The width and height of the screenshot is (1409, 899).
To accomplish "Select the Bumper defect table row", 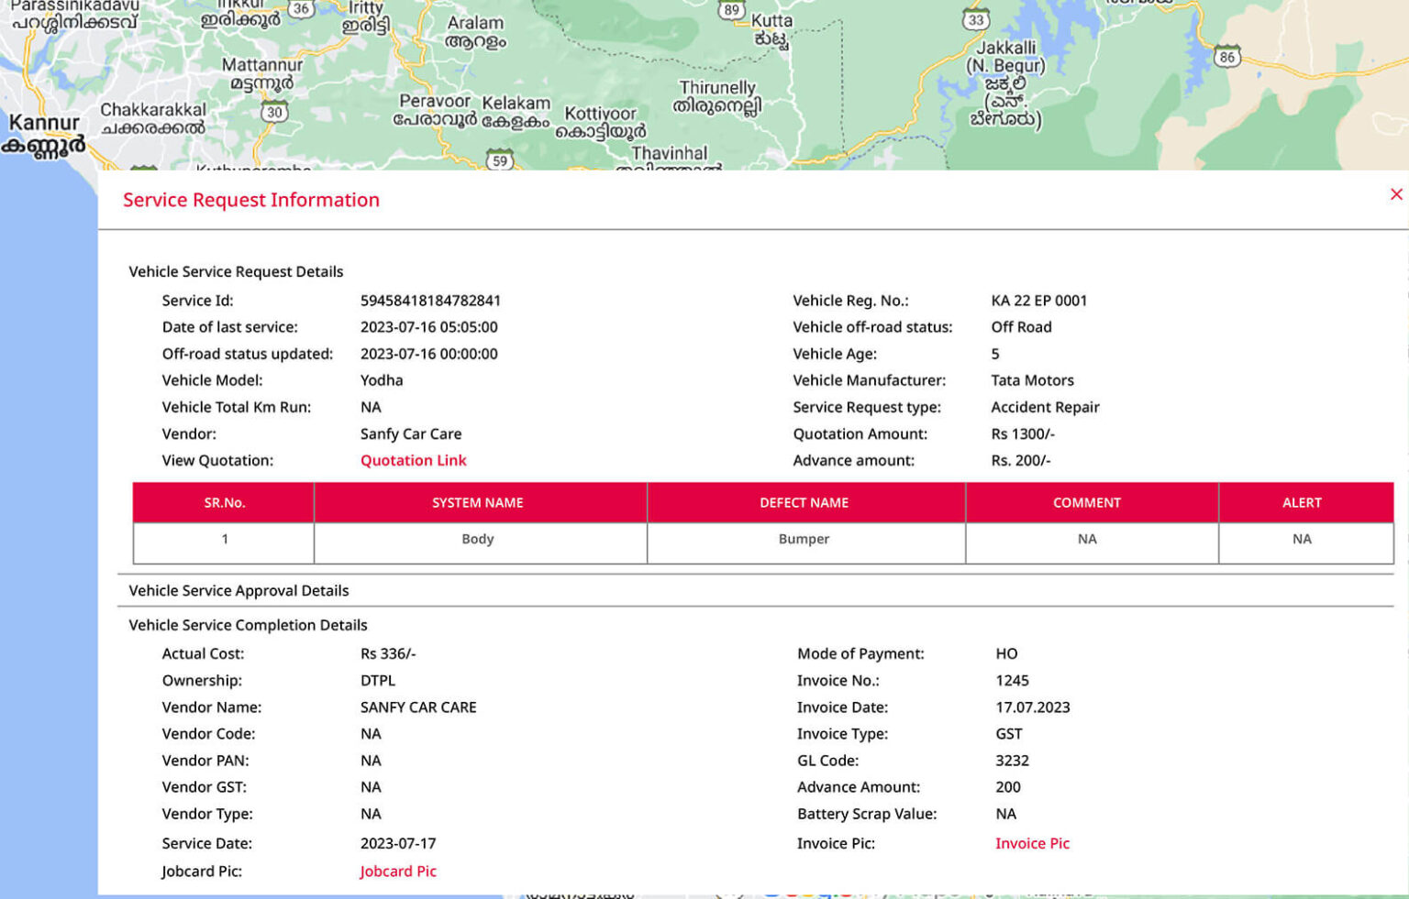I will (804, 539).
